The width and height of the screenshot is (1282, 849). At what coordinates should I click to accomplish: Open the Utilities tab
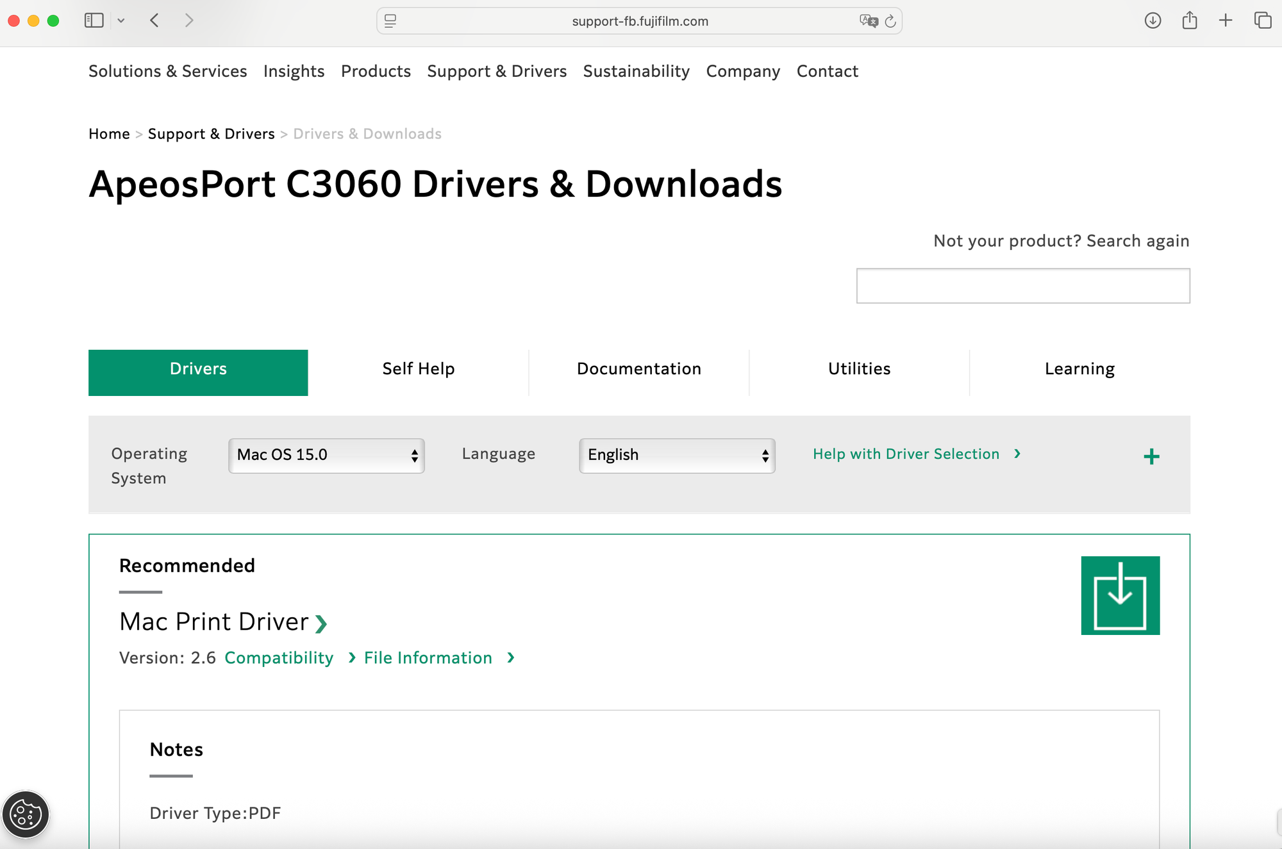pos(860,369)
